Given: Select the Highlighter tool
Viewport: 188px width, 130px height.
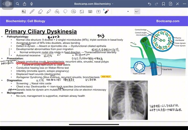Looking at the screenshot, I should click(48, 12).
